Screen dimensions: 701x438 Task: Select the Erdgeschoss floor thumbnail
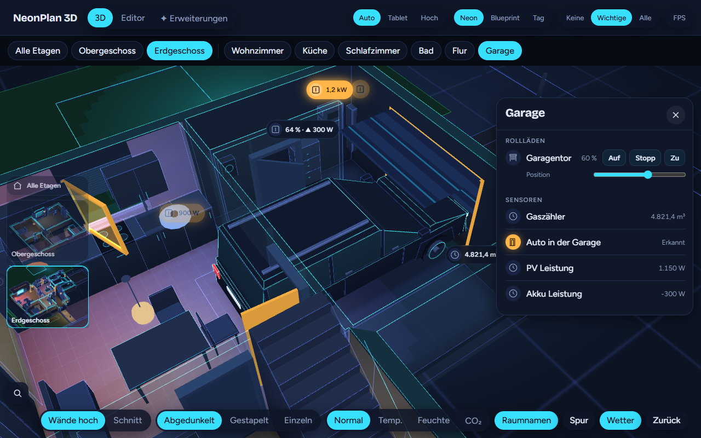[48, 297]
